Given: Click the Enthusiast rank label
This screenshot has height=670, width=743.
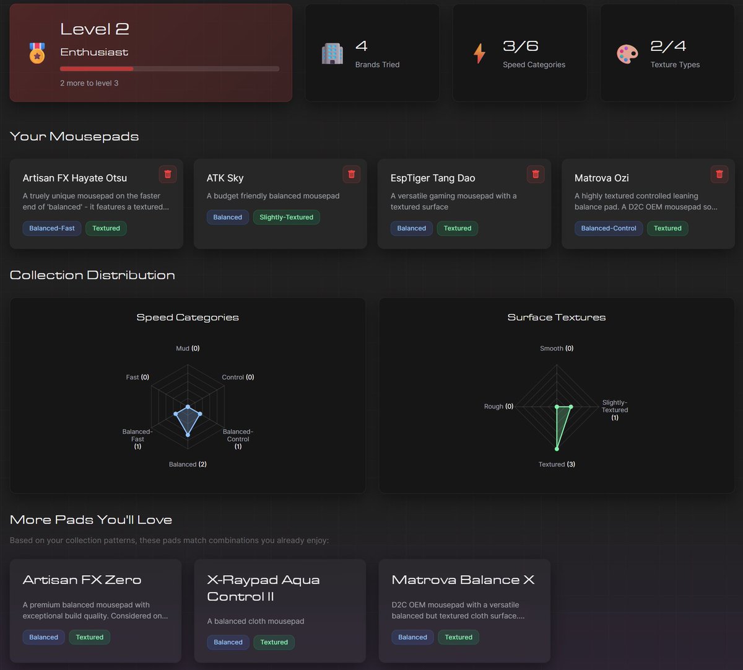Looking at the screenshot, I should (x=94, y=52).
